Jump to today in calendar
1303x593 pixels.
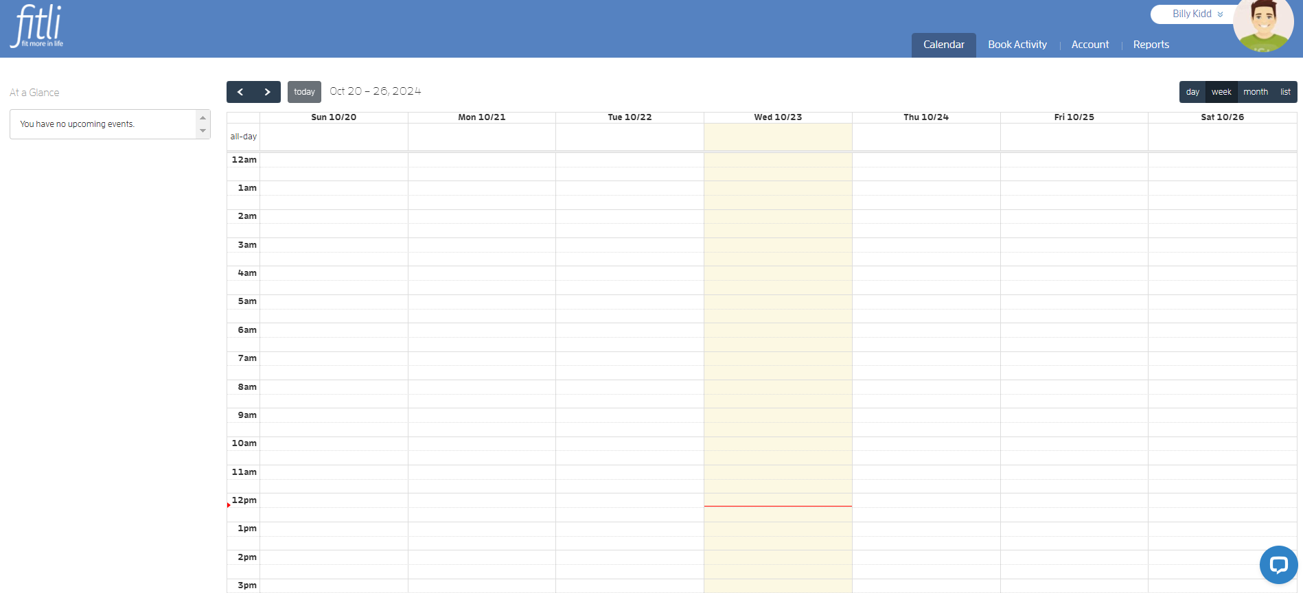[x=304, y=92]
